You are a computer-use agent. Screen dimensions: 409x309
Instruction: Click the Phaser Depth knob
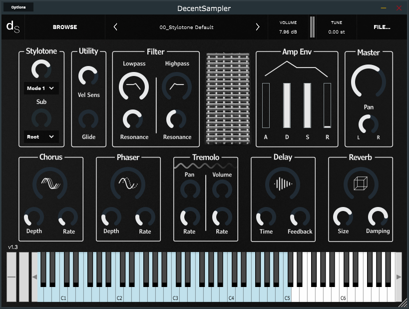pos(111,217)
